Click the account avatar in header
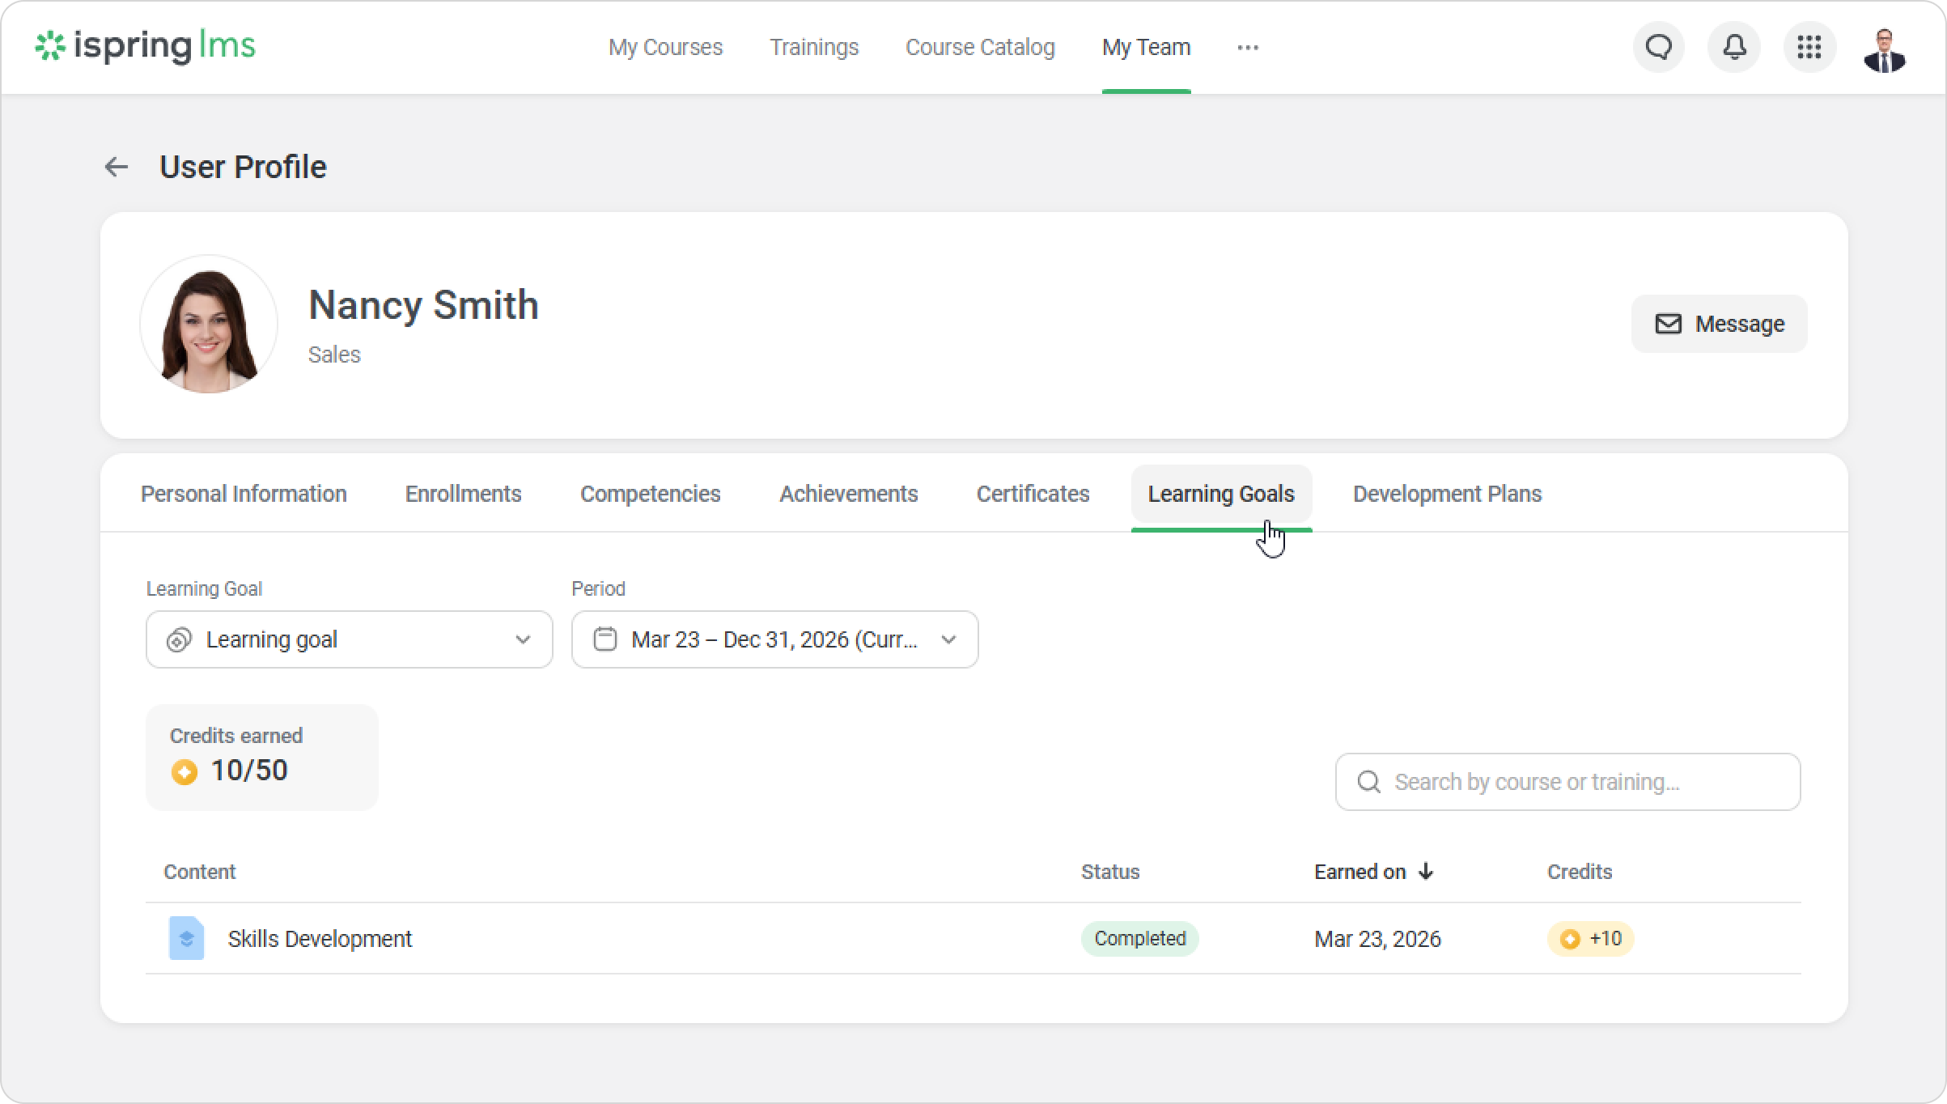 (1884, 49)
